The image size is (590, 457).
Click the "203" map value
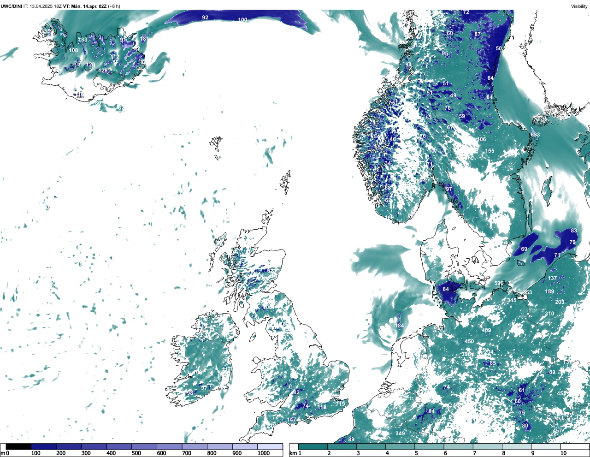[x=560, y=302]
